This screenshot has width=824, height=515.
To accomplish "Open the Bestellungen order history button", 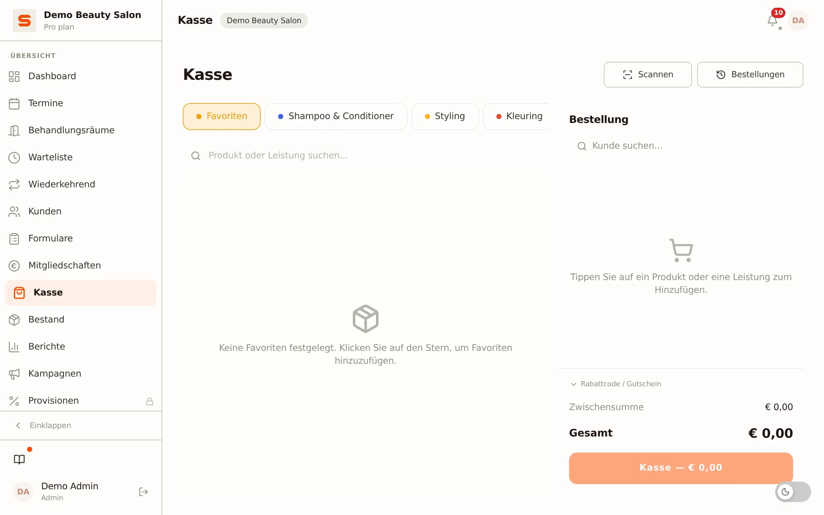I will point(750,75).
